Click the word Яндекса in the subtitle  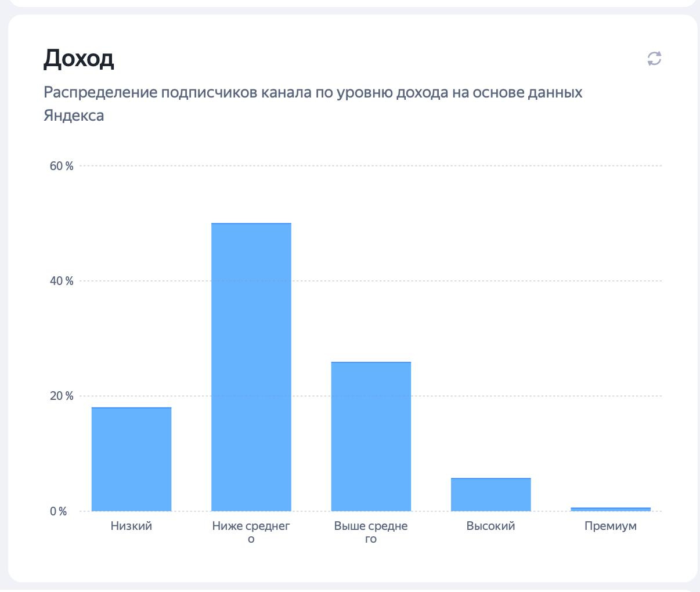tap(74, 115)
